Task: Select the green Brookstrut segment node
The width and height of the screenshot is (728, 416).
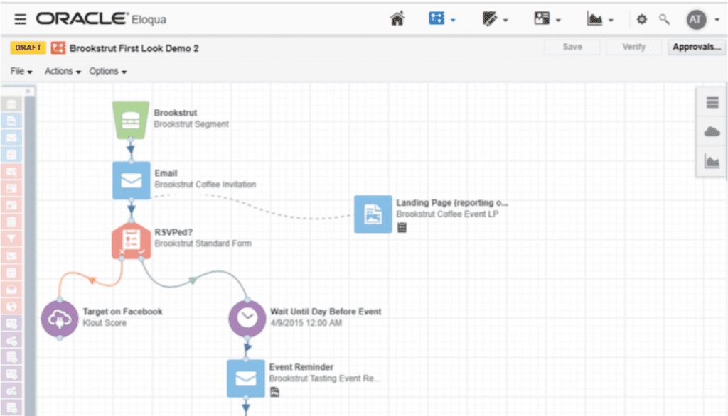Action: [x=131, y=120]
